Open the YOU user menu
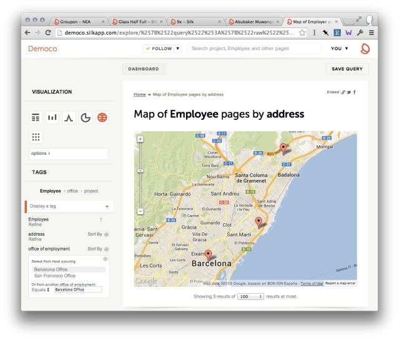The height and width of the screenshot is (340, 399). click(x=339, y=48)
